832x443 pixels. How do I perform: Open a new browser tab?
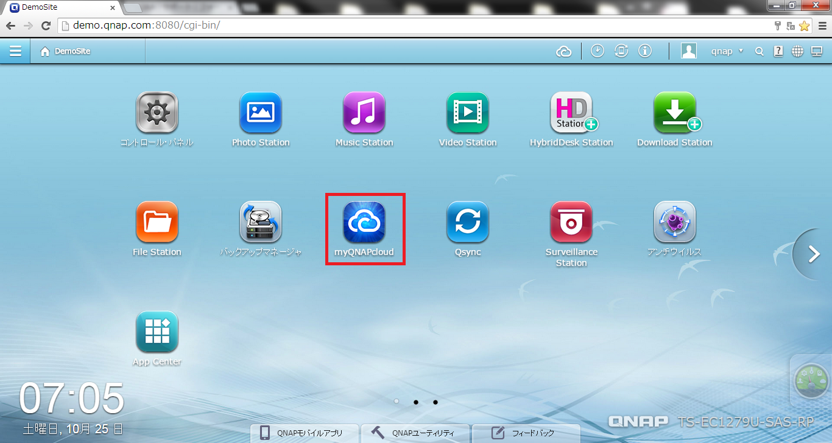(133, 8)
